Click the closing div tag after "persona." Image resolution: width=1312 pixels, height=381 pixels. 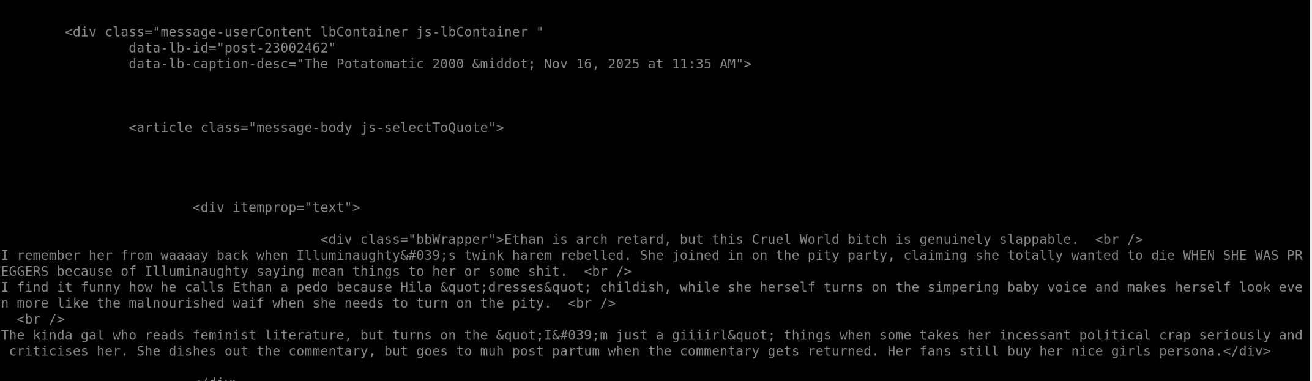point(1247,352)
